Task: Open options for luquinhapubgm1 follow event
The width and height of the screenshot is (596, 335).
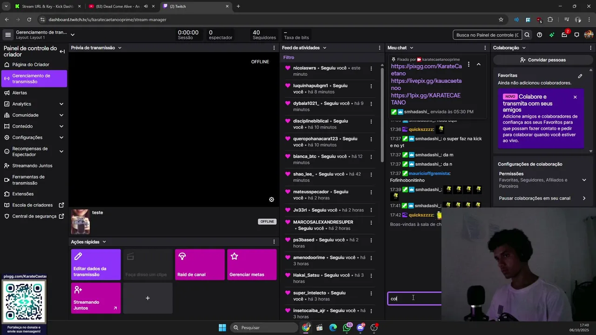Action: (x=371, y=86)
